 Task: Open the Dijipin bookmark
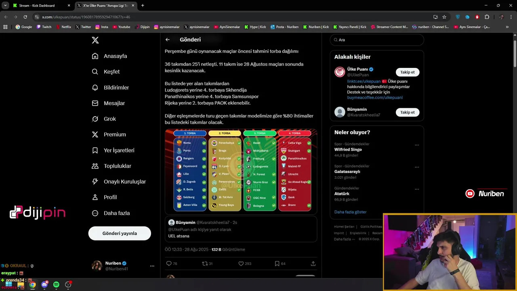(x=142, y=27)
